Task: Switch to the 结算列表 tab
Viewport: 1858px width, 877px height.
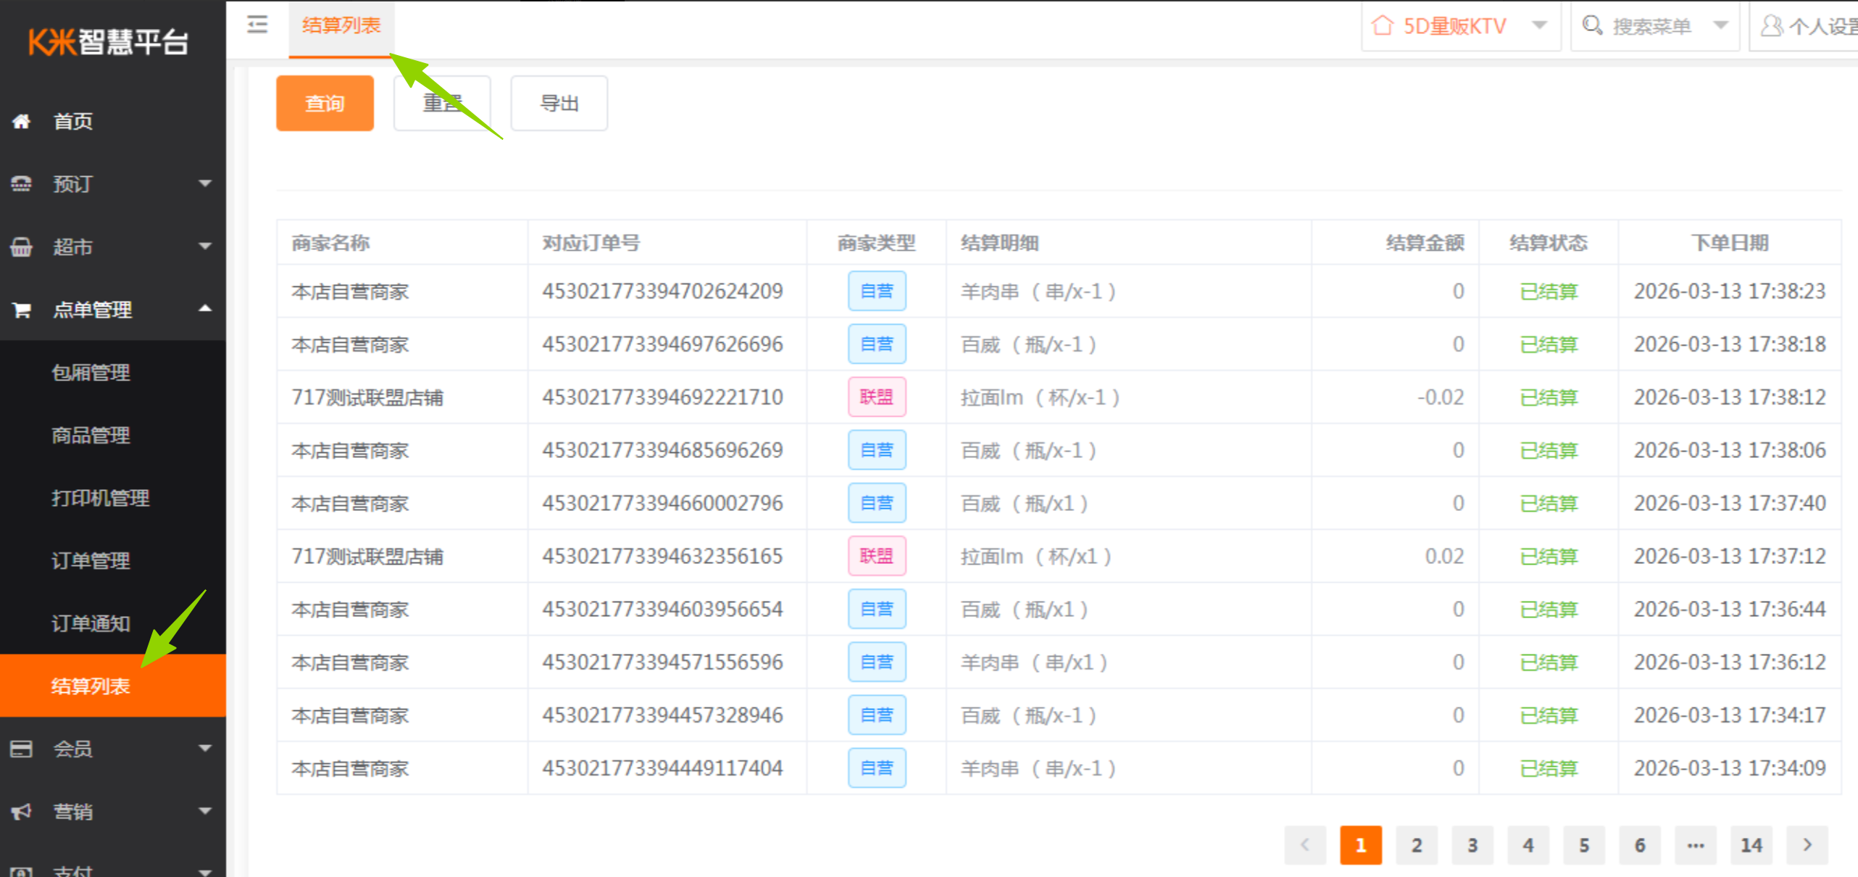Action: (x=341, y=26)
